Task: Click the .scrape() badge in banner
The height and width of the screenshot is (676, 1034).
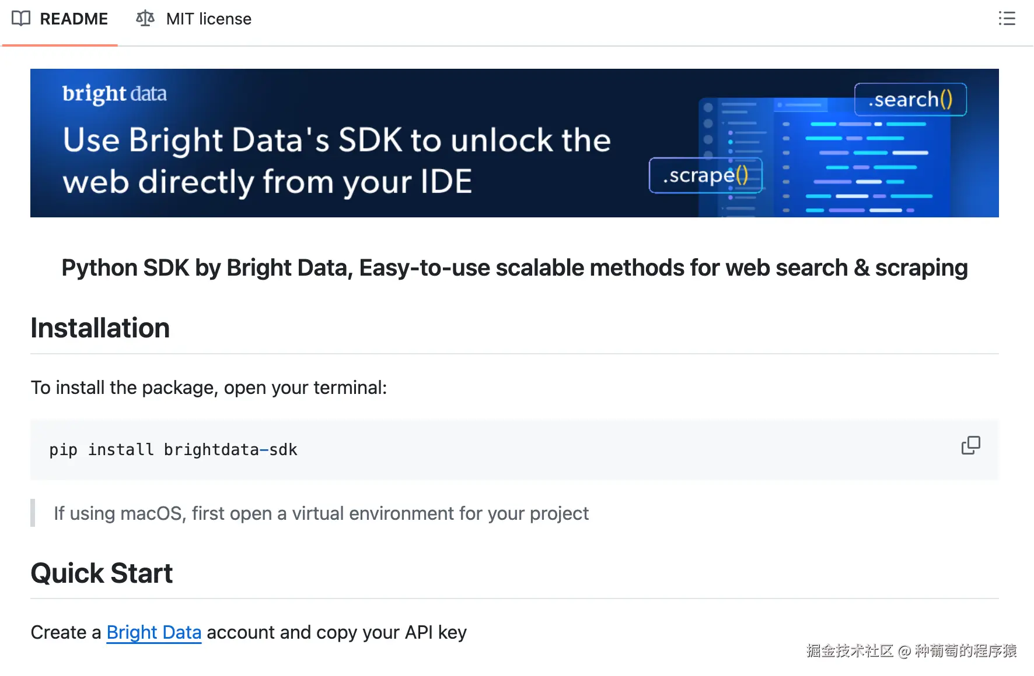Action: 705,175
